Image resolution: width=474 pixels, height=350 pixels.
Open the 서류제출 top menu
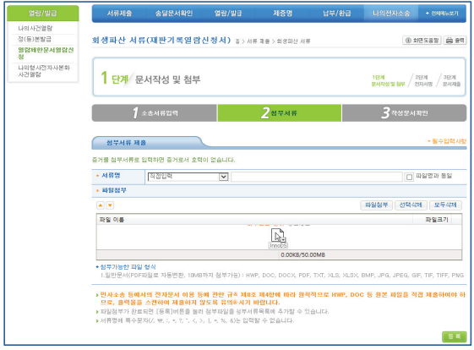[119, 14]
